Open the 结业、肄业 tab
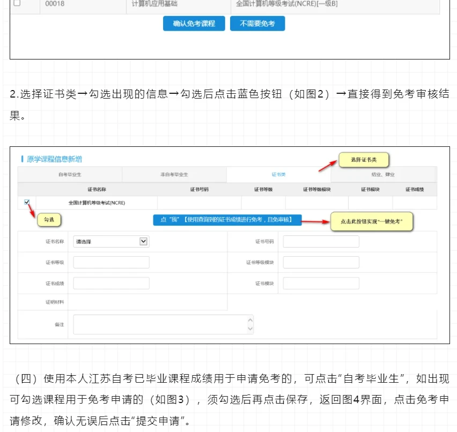 [382, 175]
